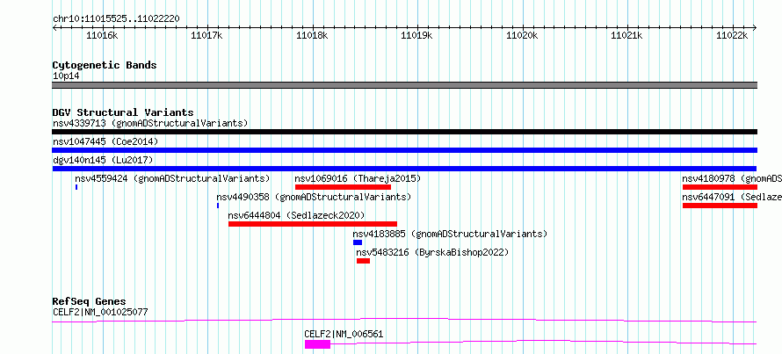
Task: Click the Cytogenetic Bands track title
Action: click(x=105, y=65)
